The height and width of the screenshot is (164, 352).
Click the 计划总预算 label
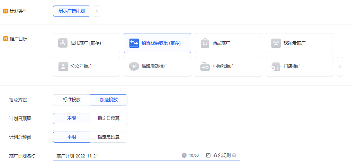click(x=20, y=137)
